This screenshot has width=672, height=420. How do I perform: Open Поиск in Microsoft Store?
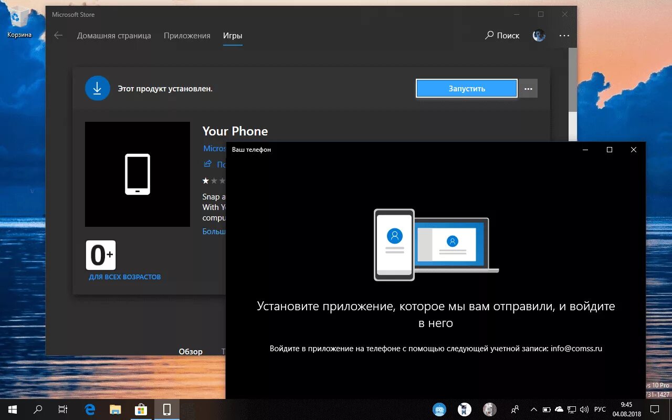click(x=502, y=35)
